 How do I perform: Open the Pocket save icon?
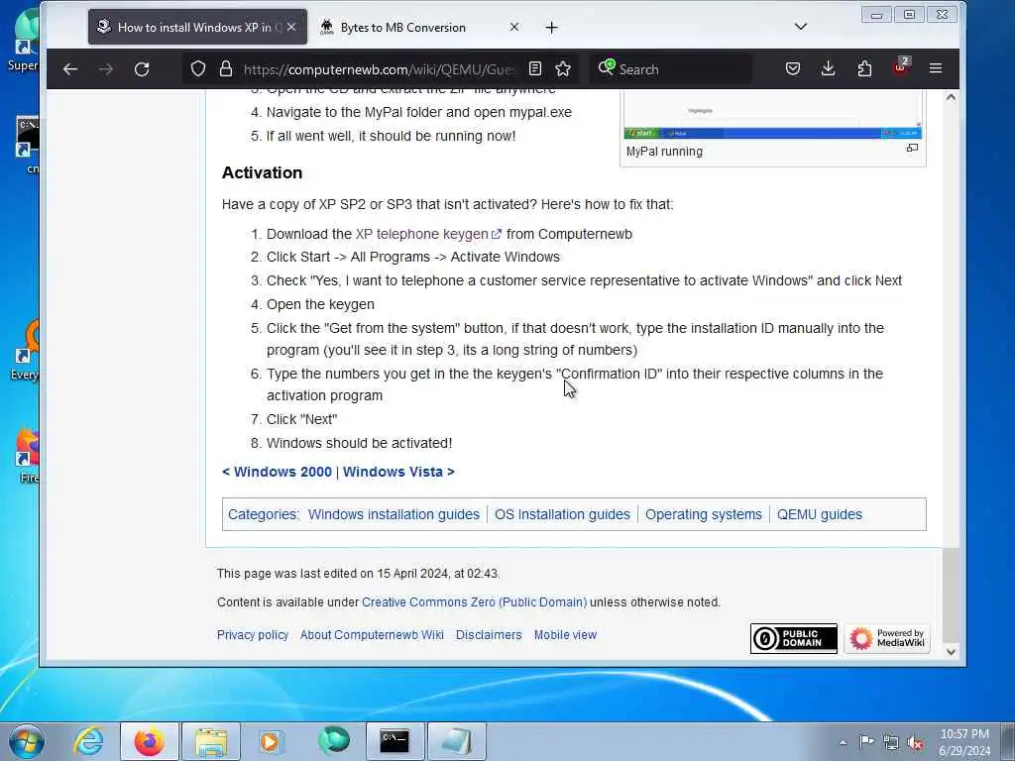793,68
